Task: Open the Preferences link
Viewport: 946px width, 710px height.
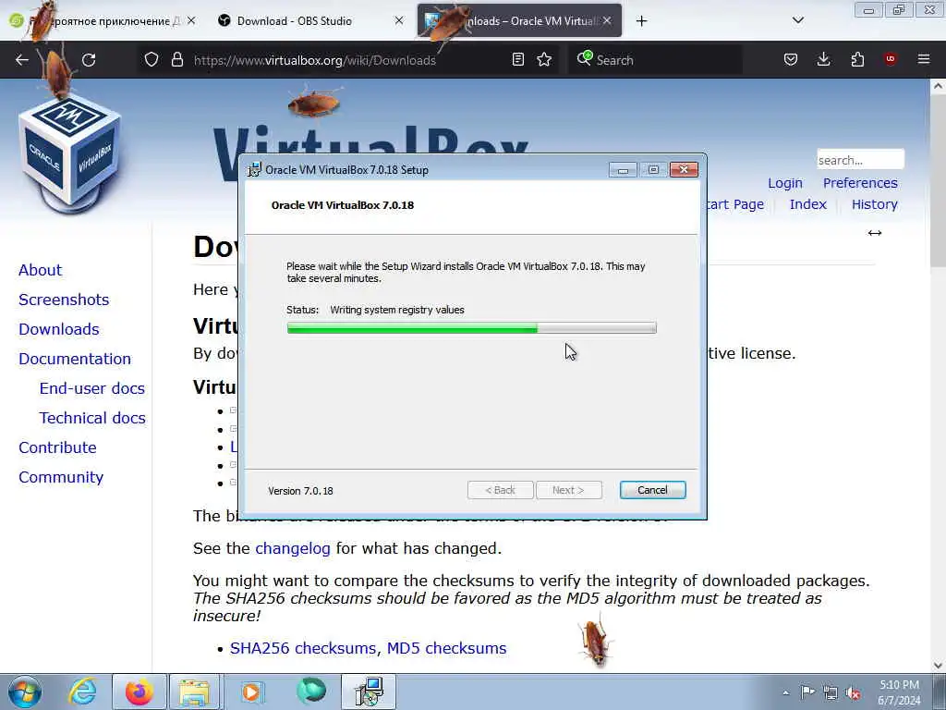Action: pyautogui.click(x=860, y=183)
